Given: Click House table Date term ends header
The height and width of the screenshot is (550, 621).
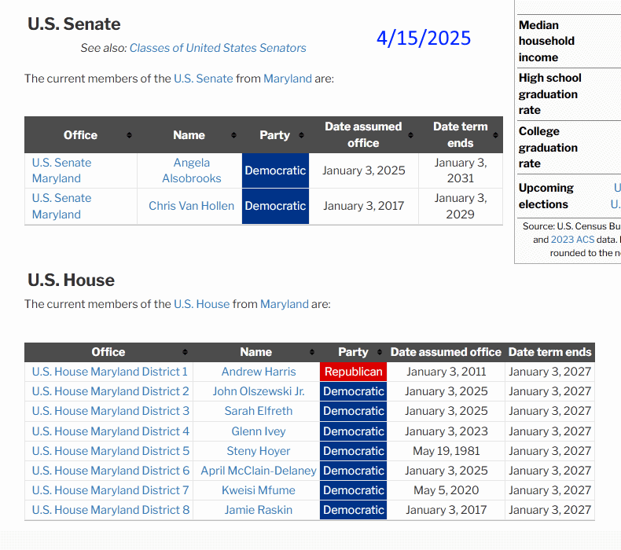Looking at the screenshot, I should click(549, 352).
